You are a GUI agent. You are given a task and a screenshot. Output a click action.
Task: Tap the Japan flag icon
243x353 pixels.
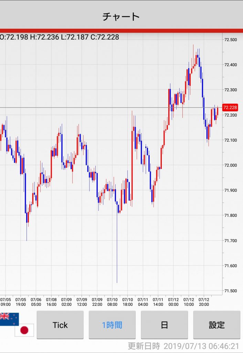pos(24,330)
